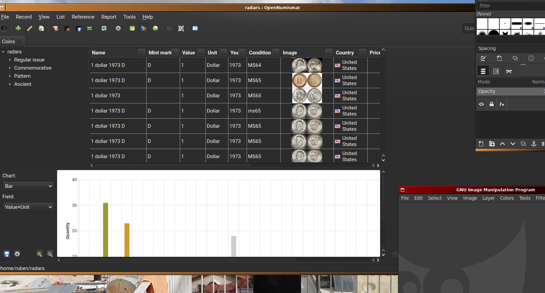The height and width of the screenshot is (293, 545).
Task: Click the funnel Clear filters icon
Action: coord(55,28)
